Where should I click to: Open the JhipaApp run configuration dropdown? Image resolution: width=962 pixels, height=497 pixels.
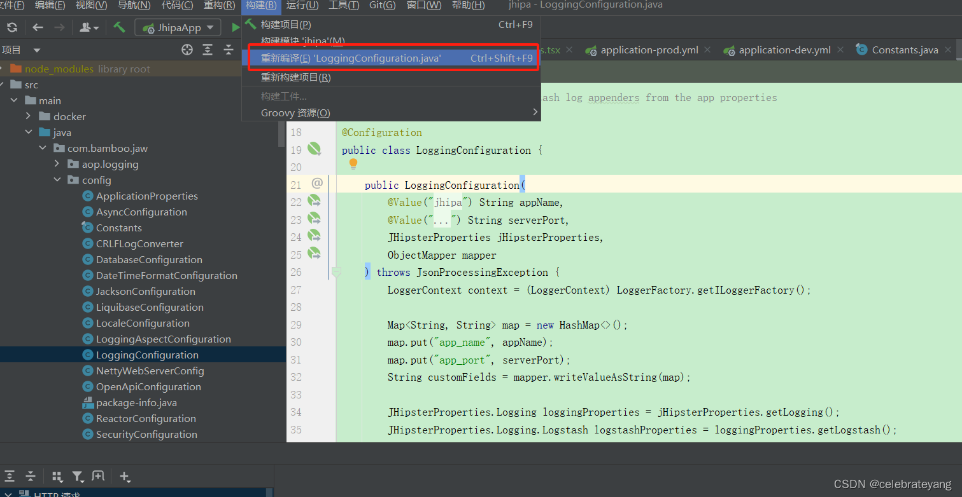pos(178,27)
